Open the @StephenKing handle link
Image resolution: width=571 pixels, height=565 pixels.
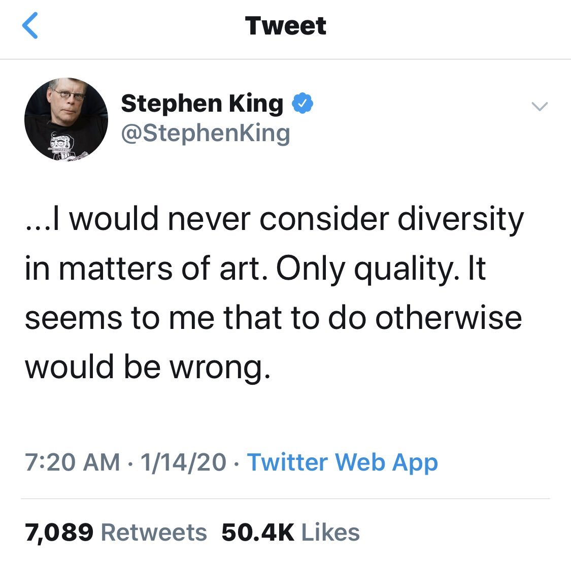(205, 133)
